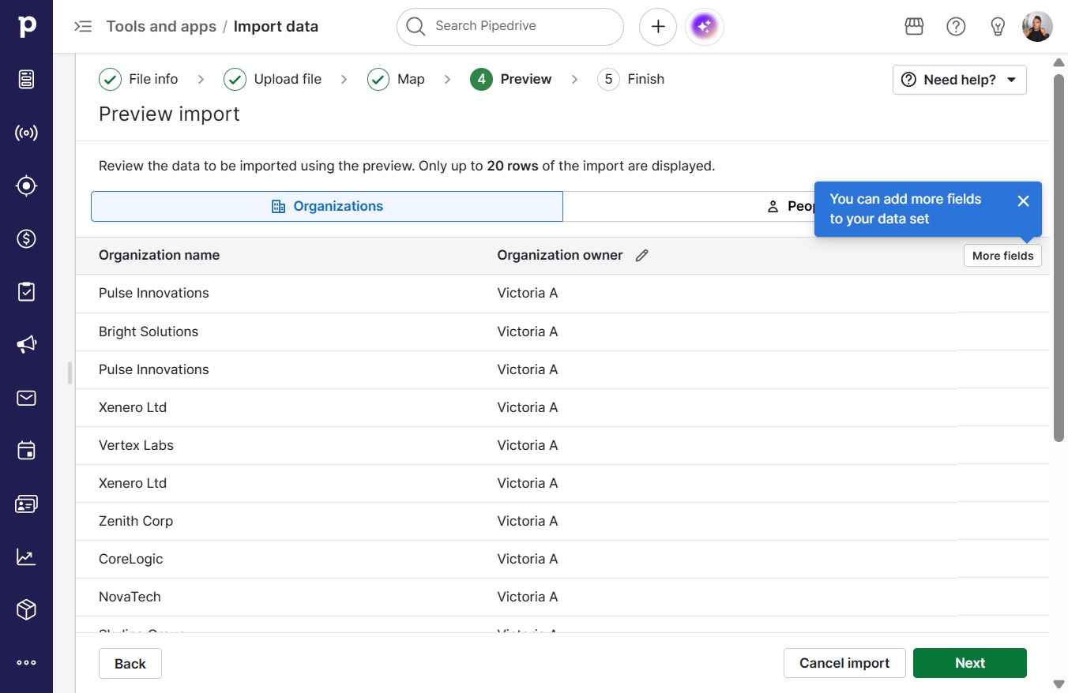Select the Vertex Labs organization cell
The height and width of the screenshot is (693, 1068).
(x=136, y=445)
